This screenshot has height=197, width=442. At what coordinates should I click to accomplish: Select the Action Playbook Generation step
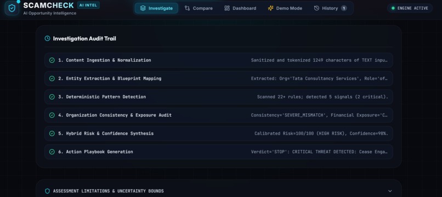click(x=218, y=152)
